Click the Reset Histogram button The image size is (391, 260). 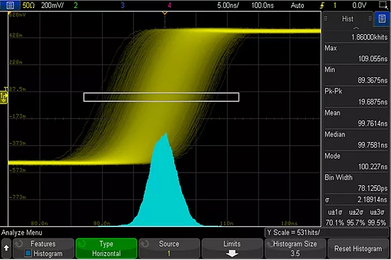coord(358,249)
